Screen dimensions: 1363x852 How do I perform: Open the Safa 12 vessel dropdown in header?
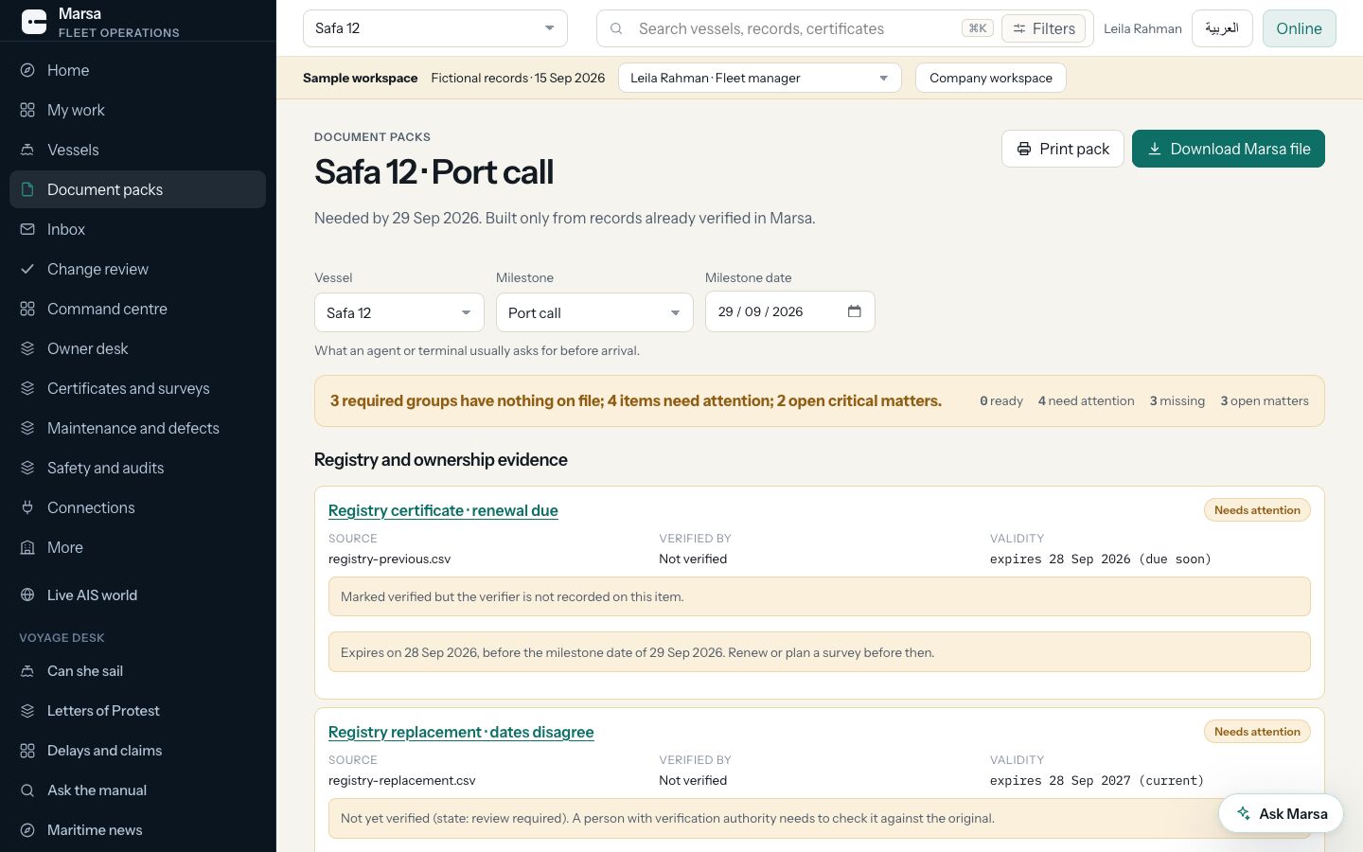(x=435, y=28)
